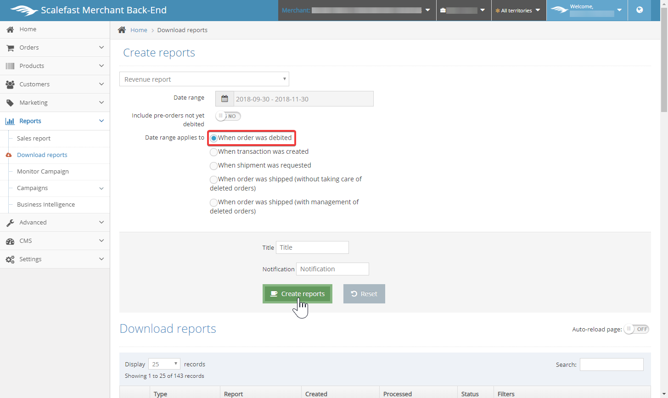The width and height of the screenshot is (668, 398).
Task: Click the Home house icon in sidebar
Action: (10, 29)
